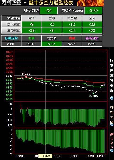The image size is (114, 160).
Task: Click the 主力動態 全部 value -50 cell
Action: point(92,30)
